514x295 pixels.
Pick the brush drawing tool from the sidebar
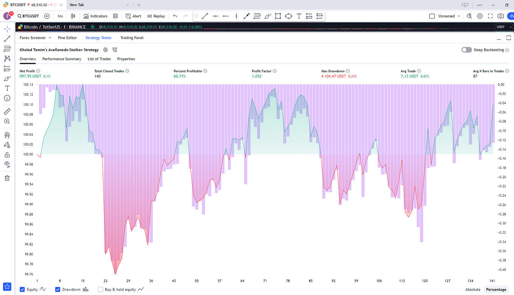[x=7, y=78]
